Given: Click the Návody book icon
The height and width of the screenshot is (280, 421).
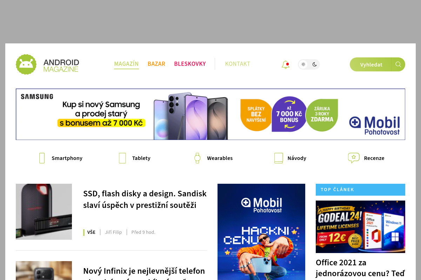Looking at the screenshot, I should pos(279,158).
